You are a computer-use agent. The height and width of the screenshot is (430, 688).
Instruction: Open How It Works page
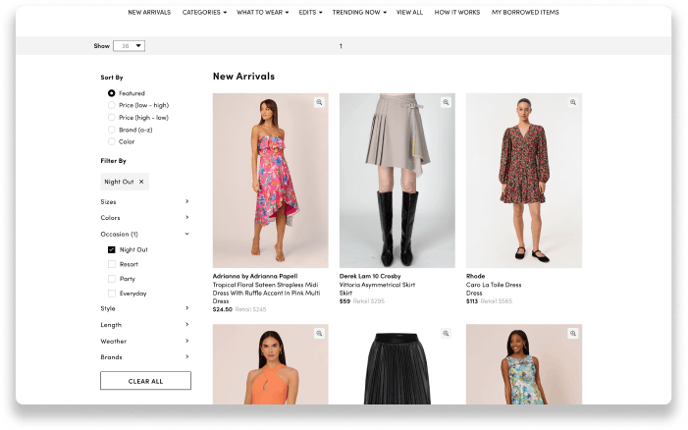coord(457,13)
